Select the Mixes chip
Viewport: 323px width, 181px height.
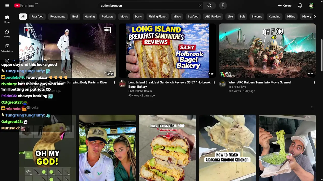177,17
